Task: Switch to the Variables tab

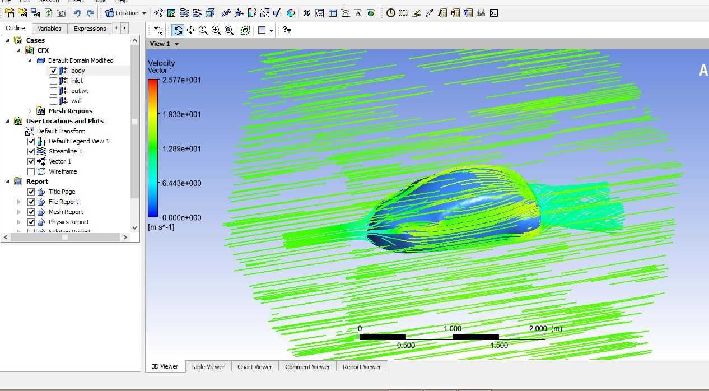Action: point(50,29)
